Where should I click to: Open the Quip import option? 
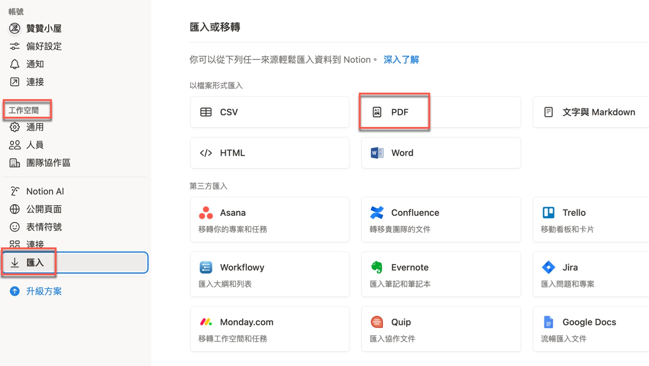(x=441, y=329)
